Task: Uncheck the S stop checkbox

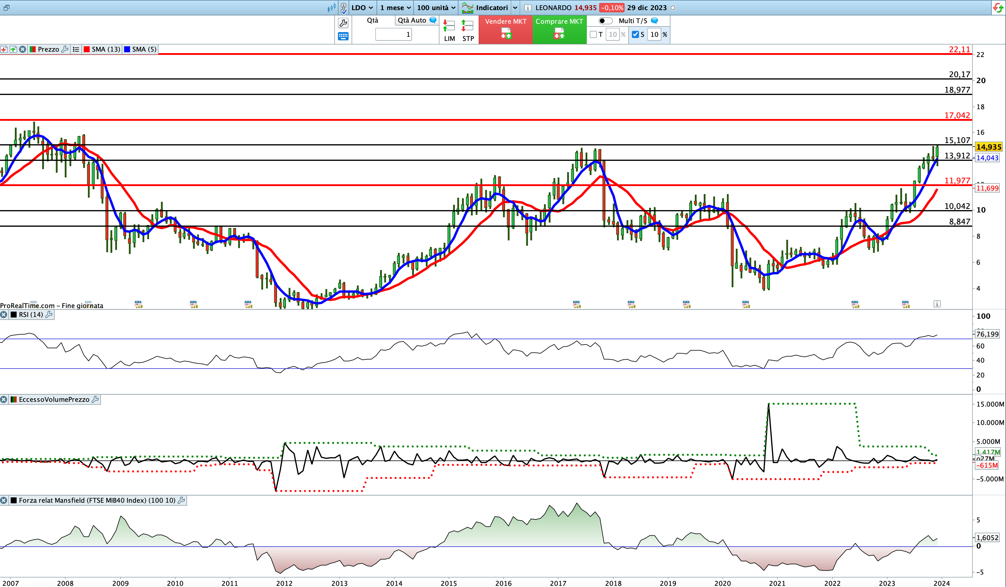Action: (635, 35)
